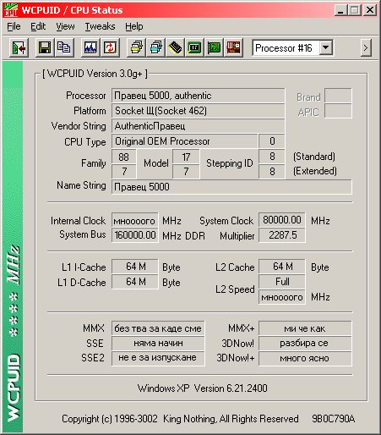Expand toolbar with right chevron button

coord(366,48)
